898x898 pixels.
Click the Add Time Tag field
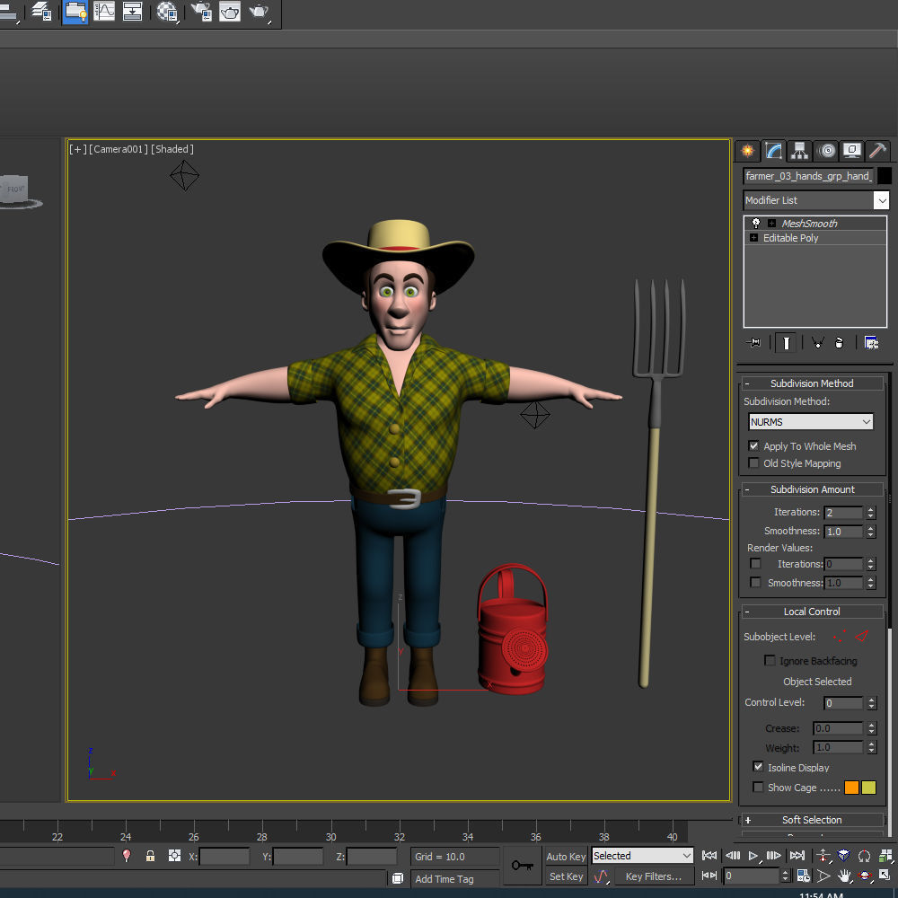click(x=454, y=878)
